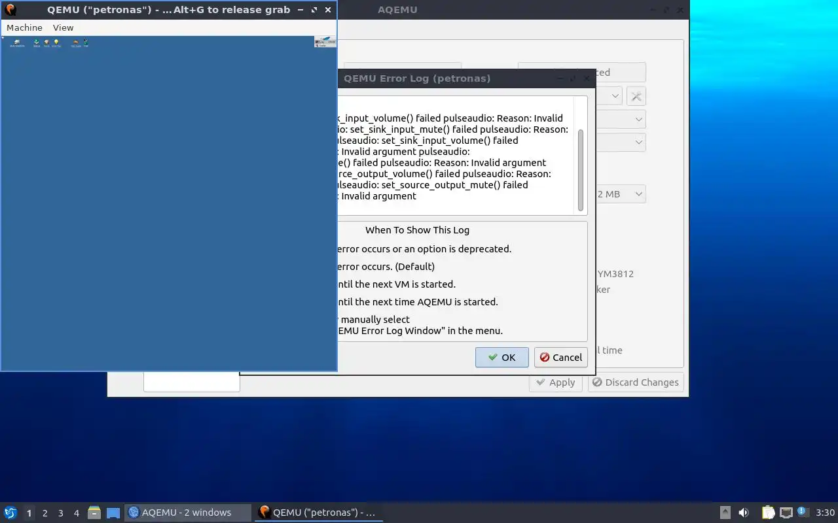The image size is (838, 523).
Task: Select 'error occurs or an option is deprecated' option
Action: (424, 249)
